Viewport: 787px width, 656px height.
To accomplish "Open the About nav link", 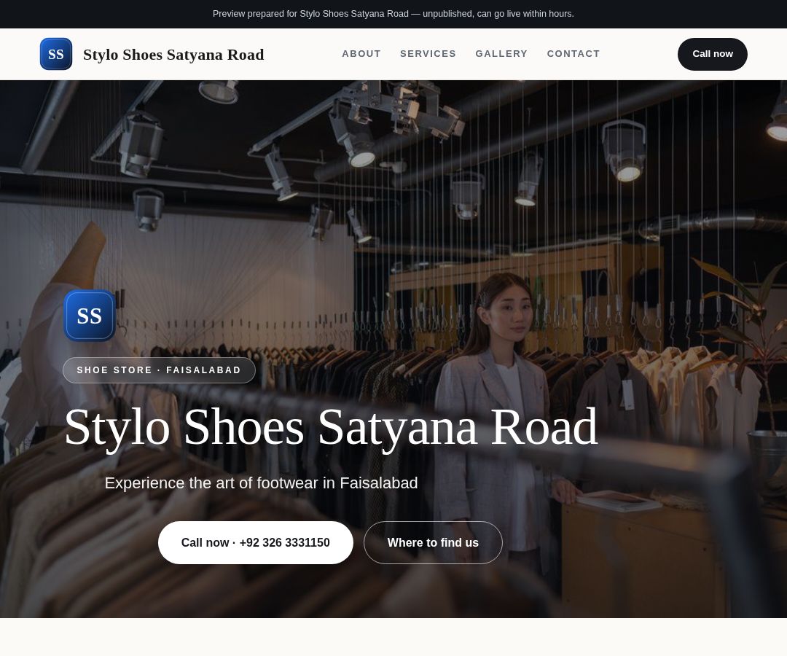I will [361, 54].
